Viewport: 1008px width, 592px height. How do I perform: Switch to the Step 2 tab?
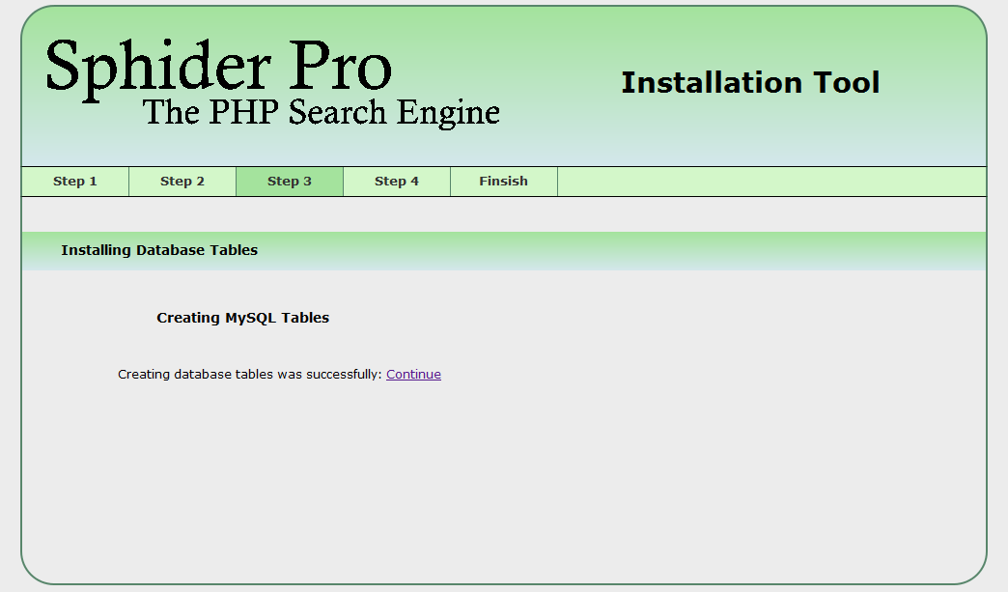(x=182, y=182)
